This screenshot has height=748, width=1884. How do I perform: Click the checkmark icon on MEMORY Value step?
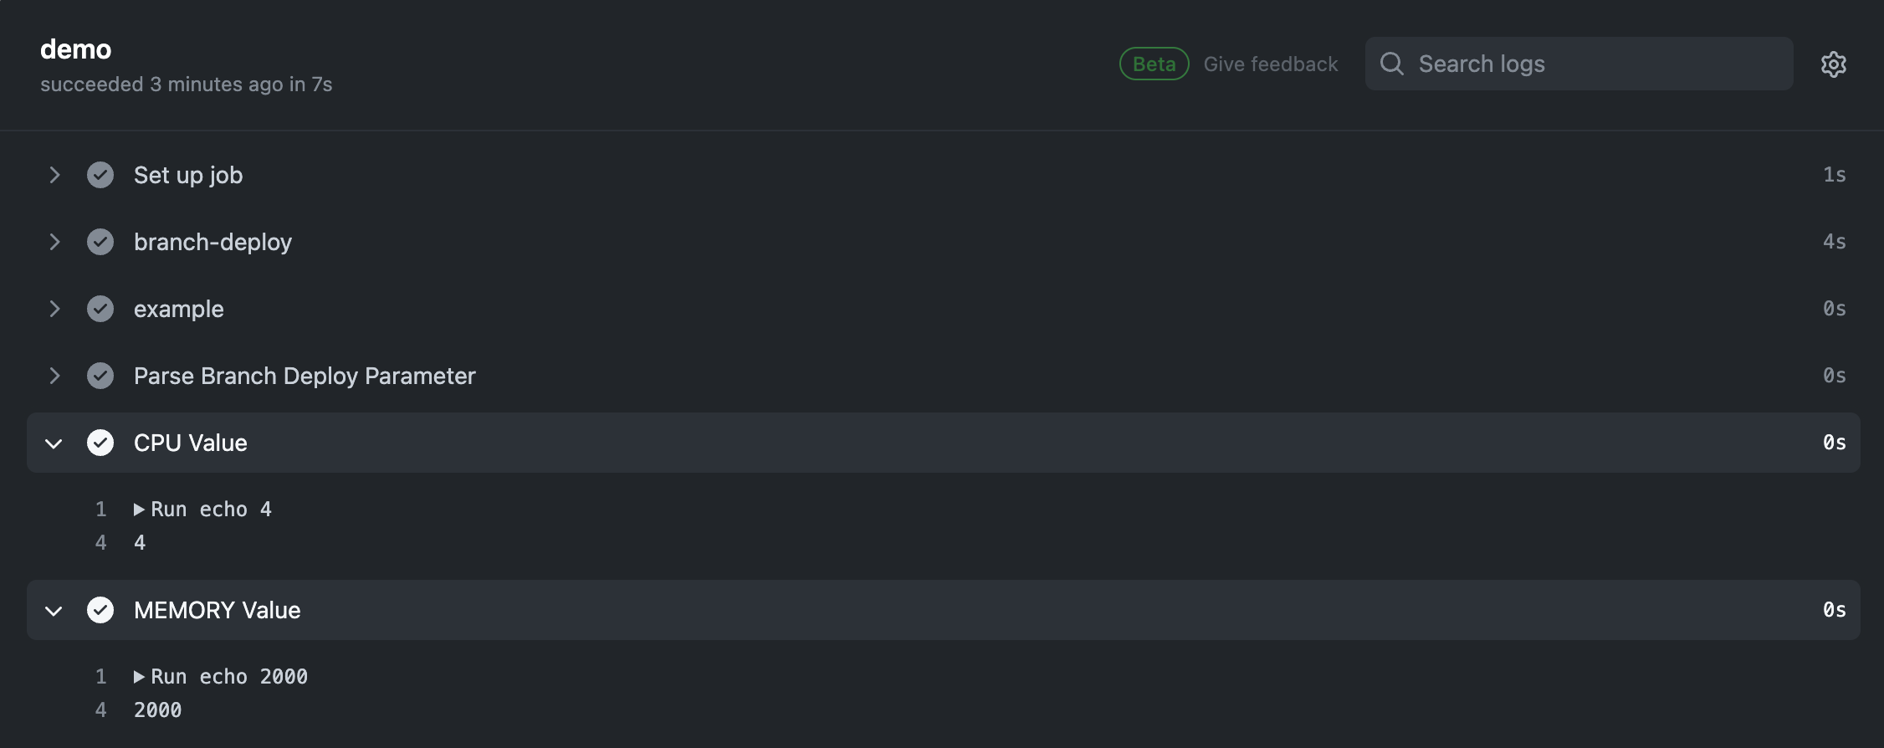pyautogui.click(x=100, y=610)
